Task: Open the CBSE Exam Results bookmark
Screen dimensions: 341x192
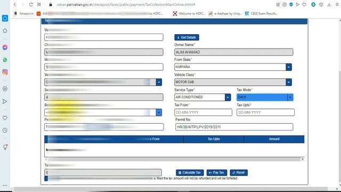Action: point(262,13)
